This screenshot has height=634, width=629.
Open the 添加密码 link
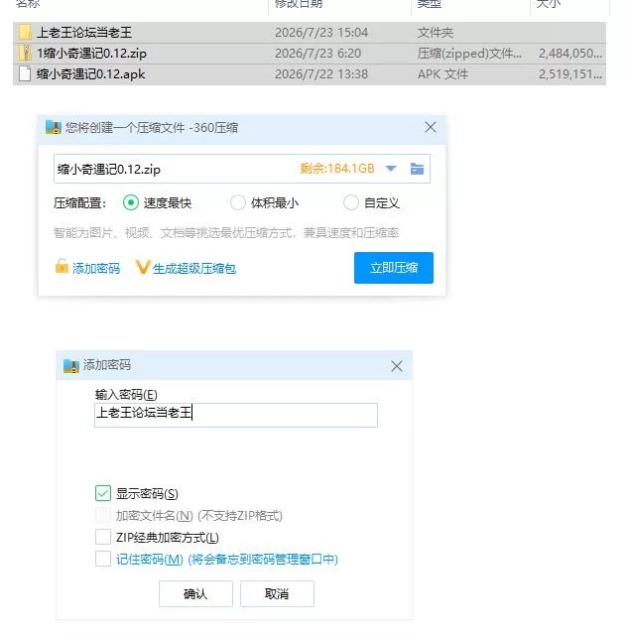(96, 268)
